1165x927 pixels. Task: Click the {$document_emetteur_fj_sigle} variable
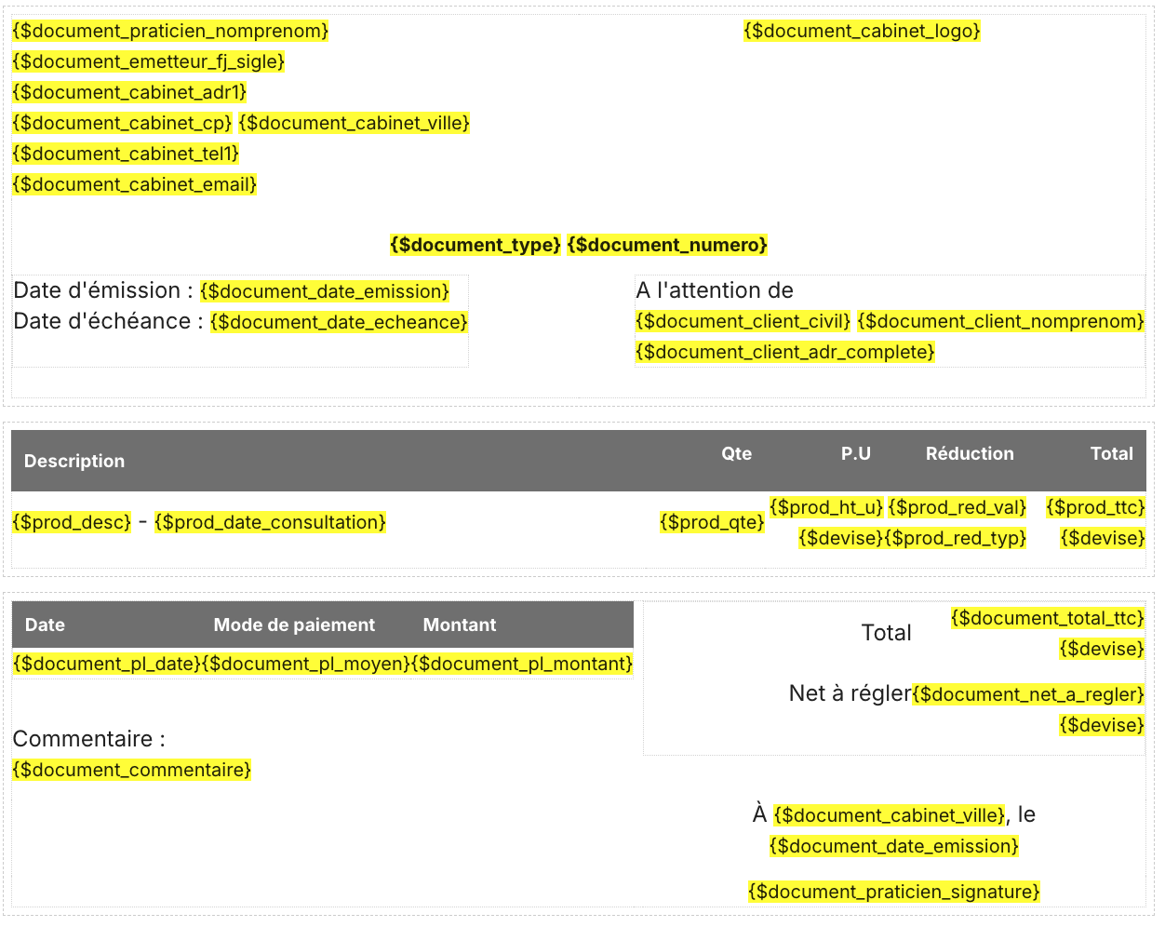pyautogui.click(x=149, y=61)
